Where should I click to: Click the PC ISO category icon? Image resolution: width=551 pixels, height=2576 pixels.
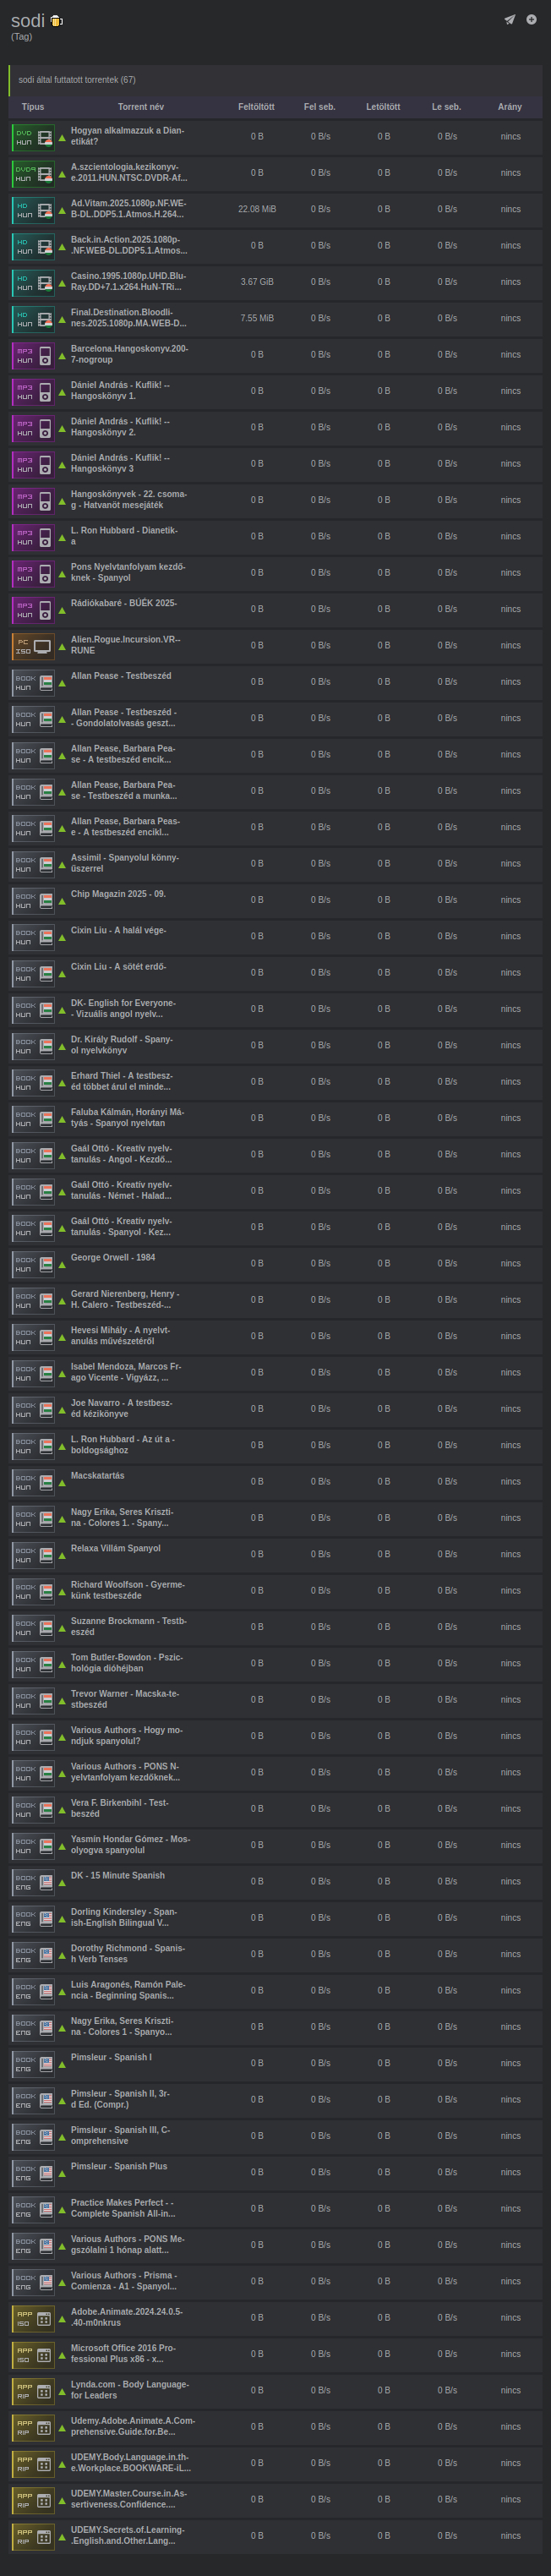(33, 646)
